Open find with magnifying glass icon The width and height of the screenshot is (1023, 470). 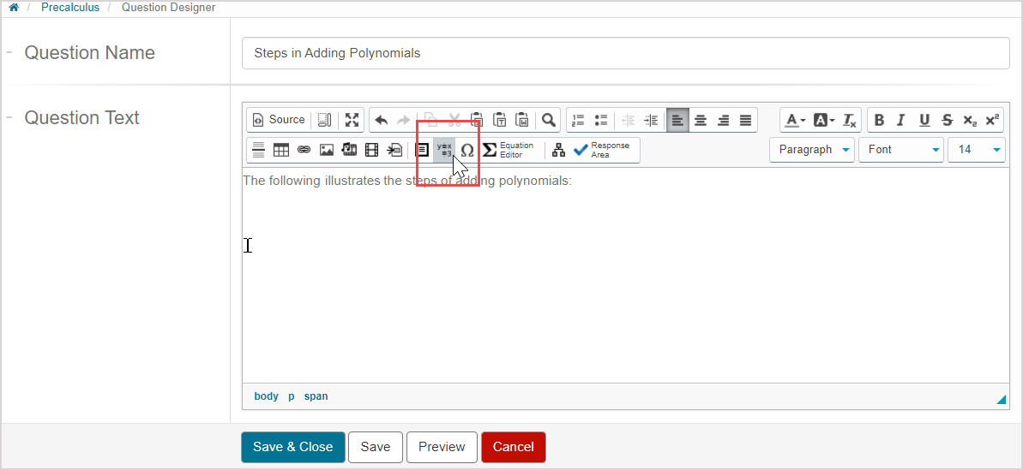click(x=549, y=120)
